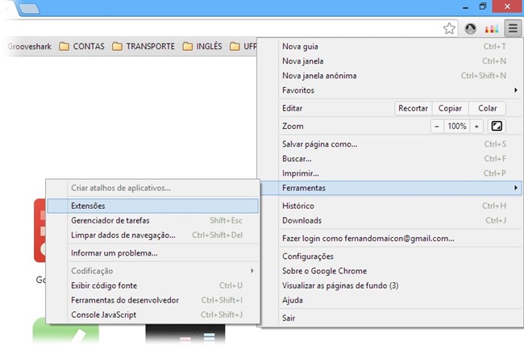
Task: Open Gerenciador de tarefas
Action: (152, 221)
